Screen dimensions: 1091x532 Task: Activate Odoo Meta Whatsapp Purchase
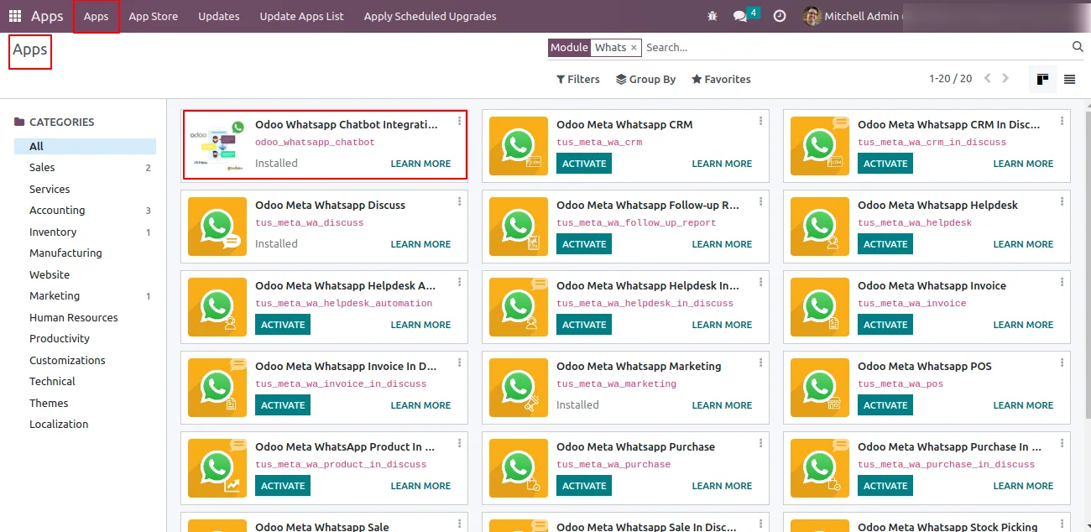[x=584, y=486]
